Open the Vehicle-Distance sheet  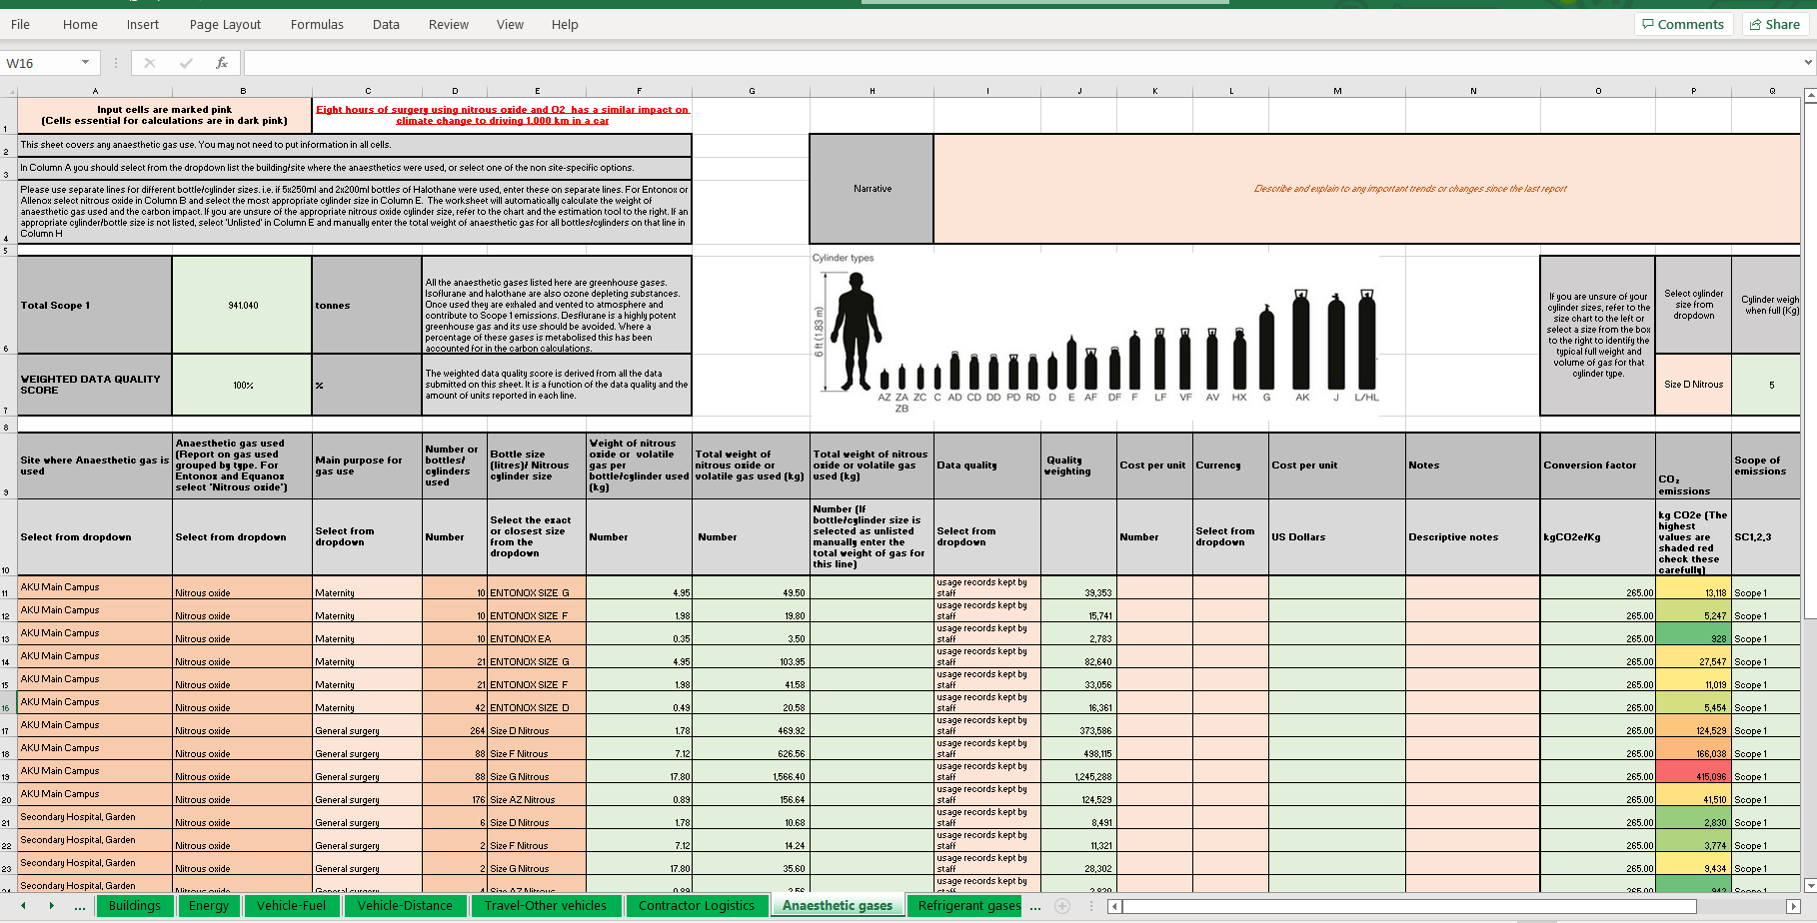(405, 906)
